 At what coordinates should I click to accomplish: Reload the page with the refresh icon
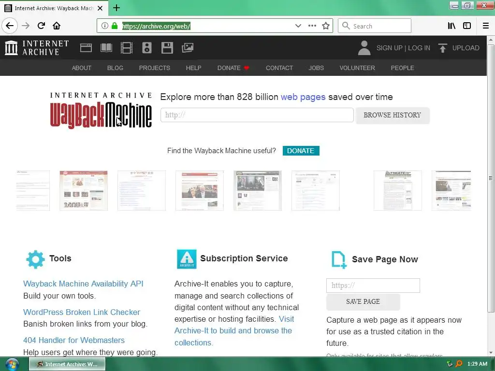click(42, 26)
